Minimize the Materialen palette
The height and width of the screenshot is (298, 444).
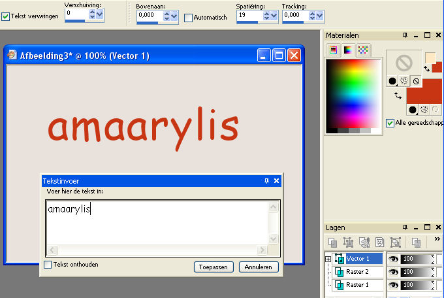[x=416, y=35]
